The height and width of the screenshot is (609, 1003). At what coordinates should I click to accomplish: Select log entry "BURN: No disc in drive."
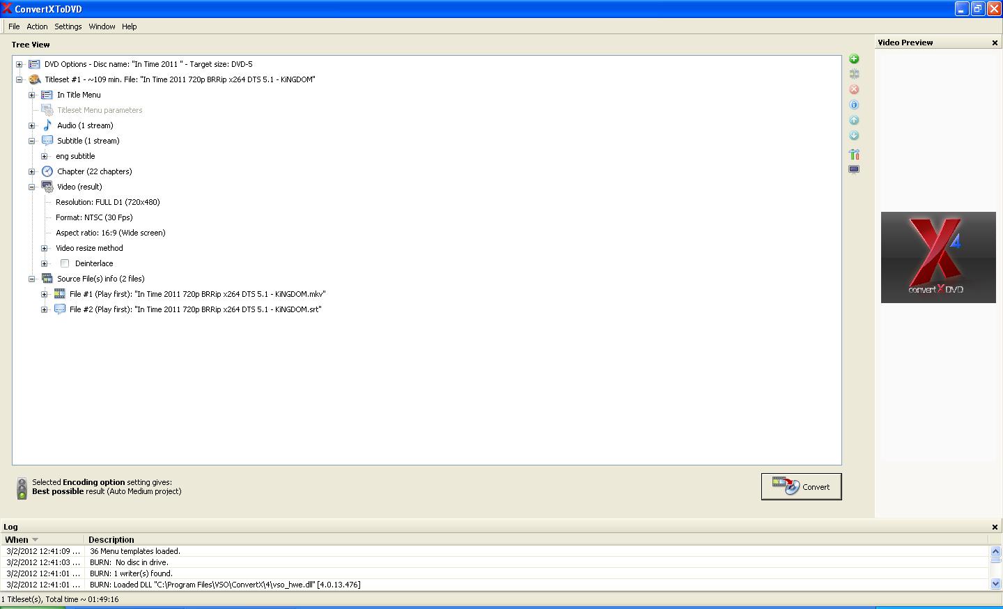(x=495, y=562)
